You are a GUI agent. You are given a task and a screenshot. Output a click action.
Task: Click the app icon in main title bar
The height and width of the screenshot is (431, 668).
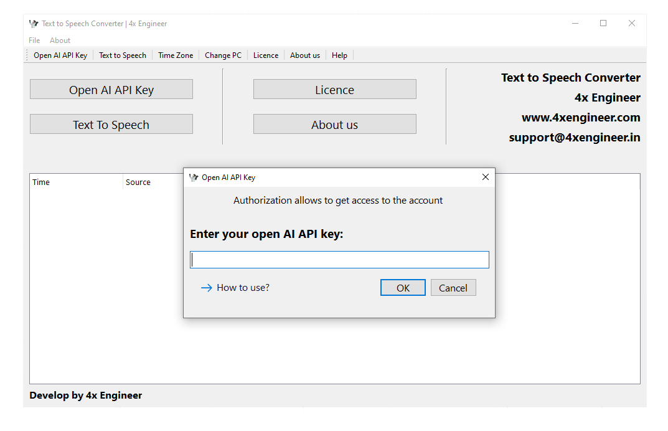pyautogui.click(x=34, y=24)
